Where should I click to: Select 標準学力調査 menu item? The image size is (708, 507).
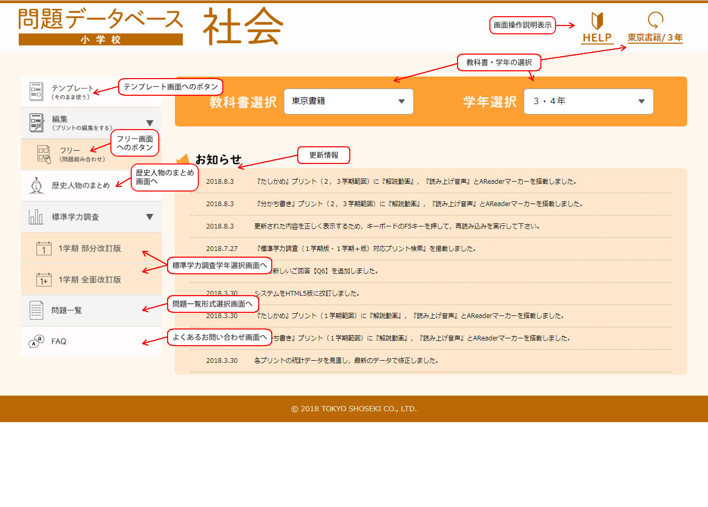point(91,217)
